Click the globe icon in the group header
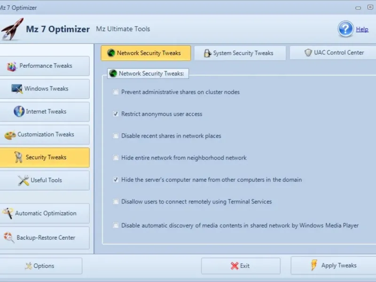 point(113,73)
